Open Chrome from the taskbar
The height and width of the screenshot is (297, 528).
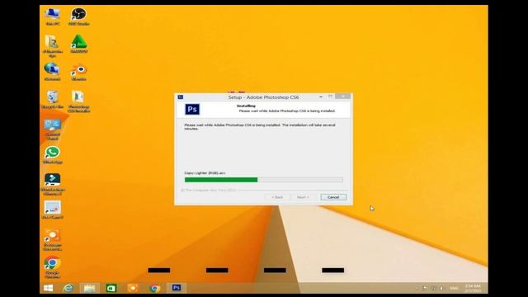[155, 288]
